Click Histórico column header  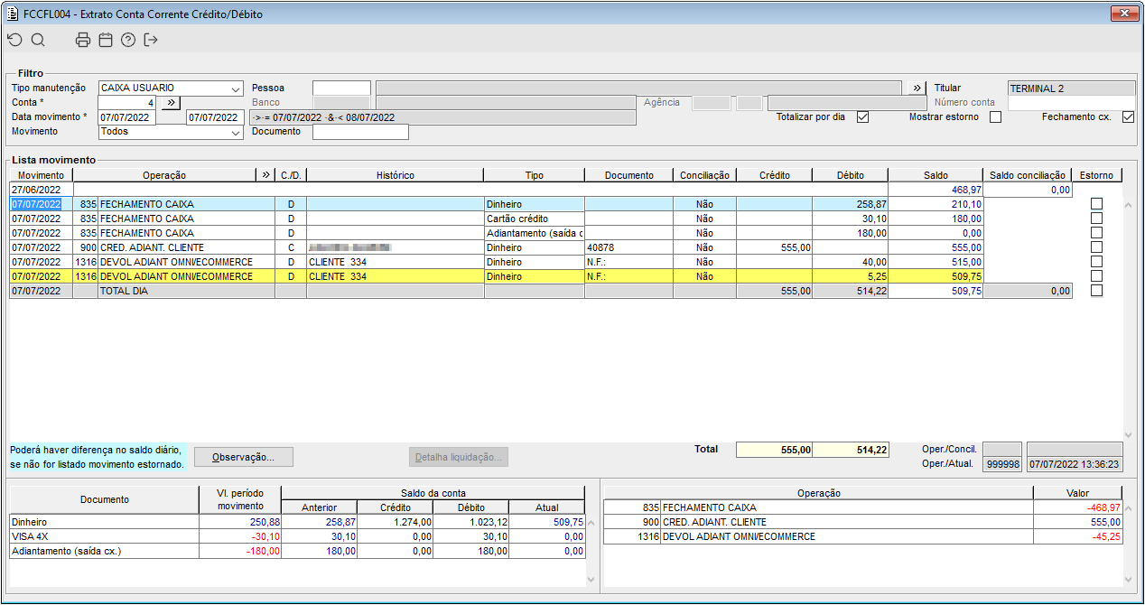pyautogui.click(x=395, y=175)
